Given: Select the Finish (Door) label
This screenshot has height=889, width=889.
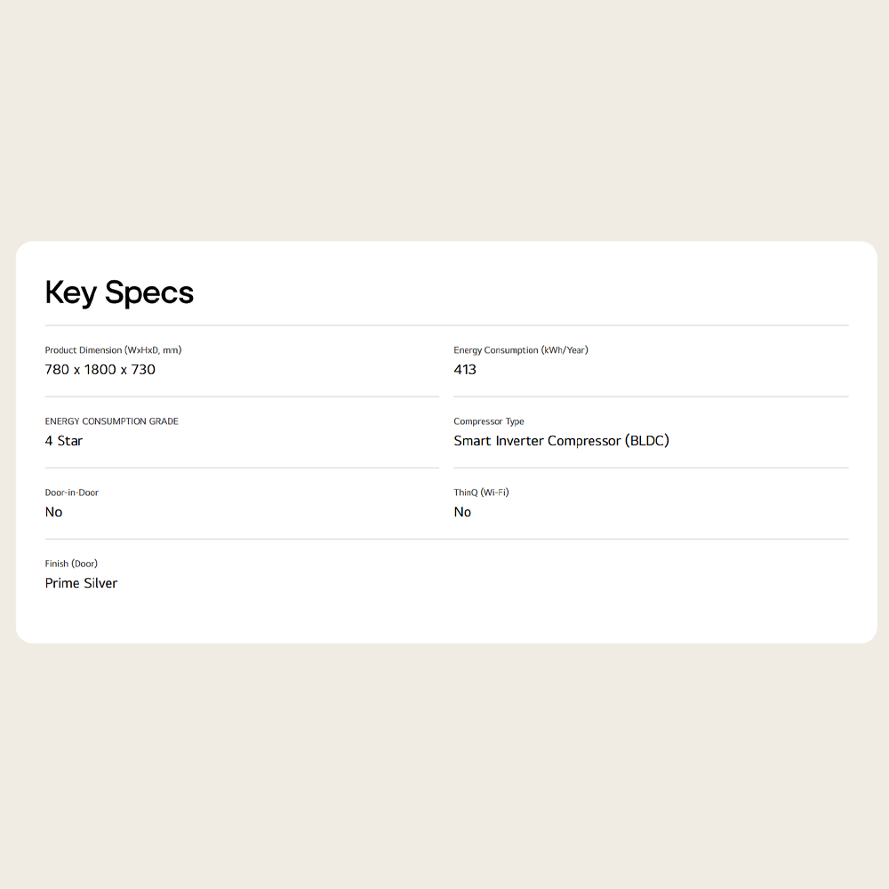Looking at the screenshot, I should (x=71, y=564).
